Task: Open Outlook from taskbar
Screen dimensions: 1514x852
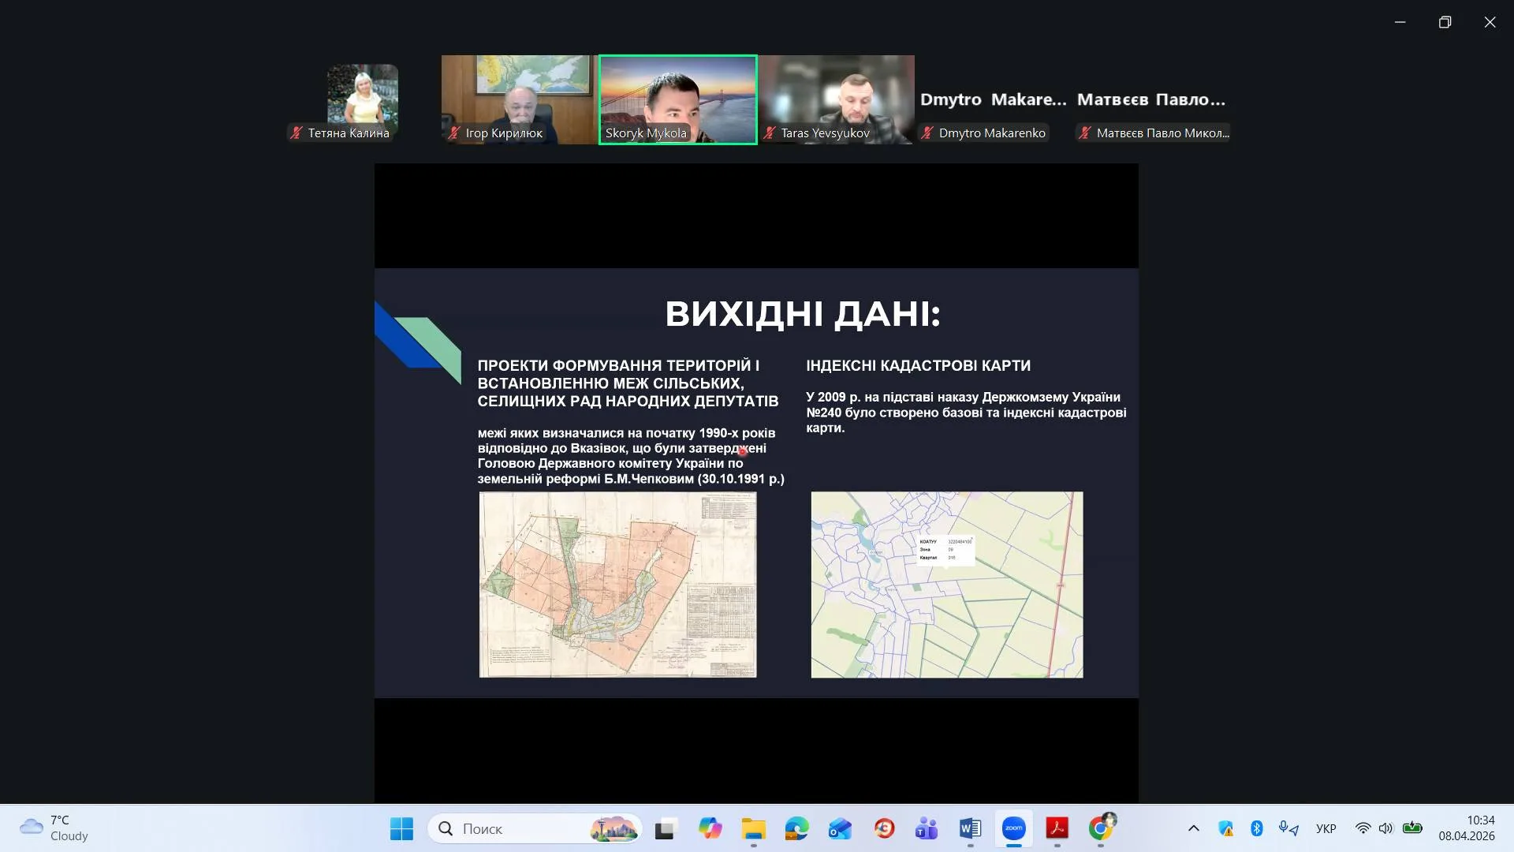Action: point(840,828)
